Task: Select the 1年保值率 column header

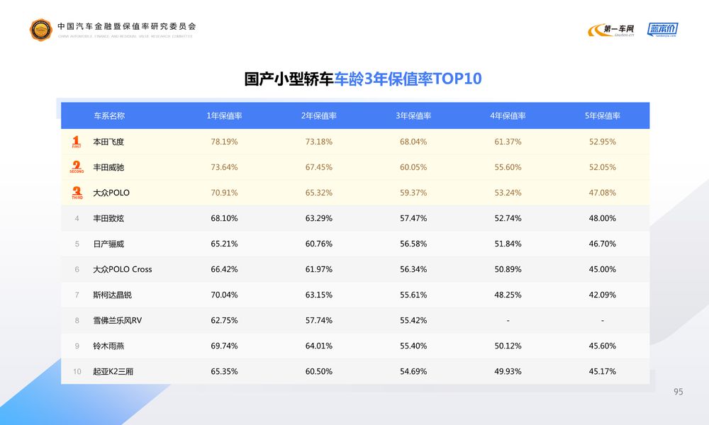Action: [x=224, y=116]
